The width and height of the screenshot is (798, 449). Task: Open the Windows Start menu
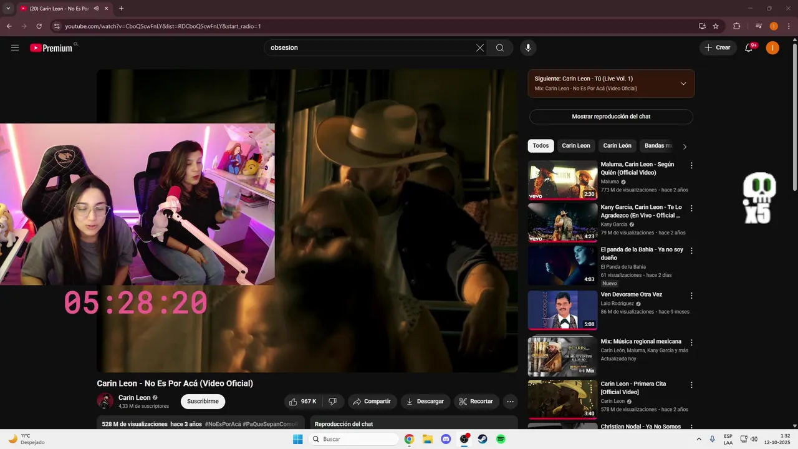tap(297, 439)
